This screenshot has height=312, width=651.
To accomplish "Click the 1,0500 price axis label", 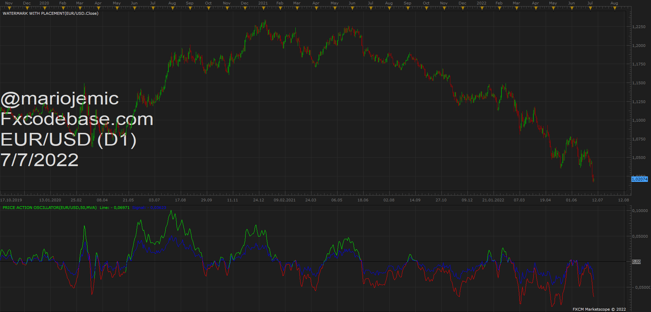I will pyautogui.click(x=639, y=158).
